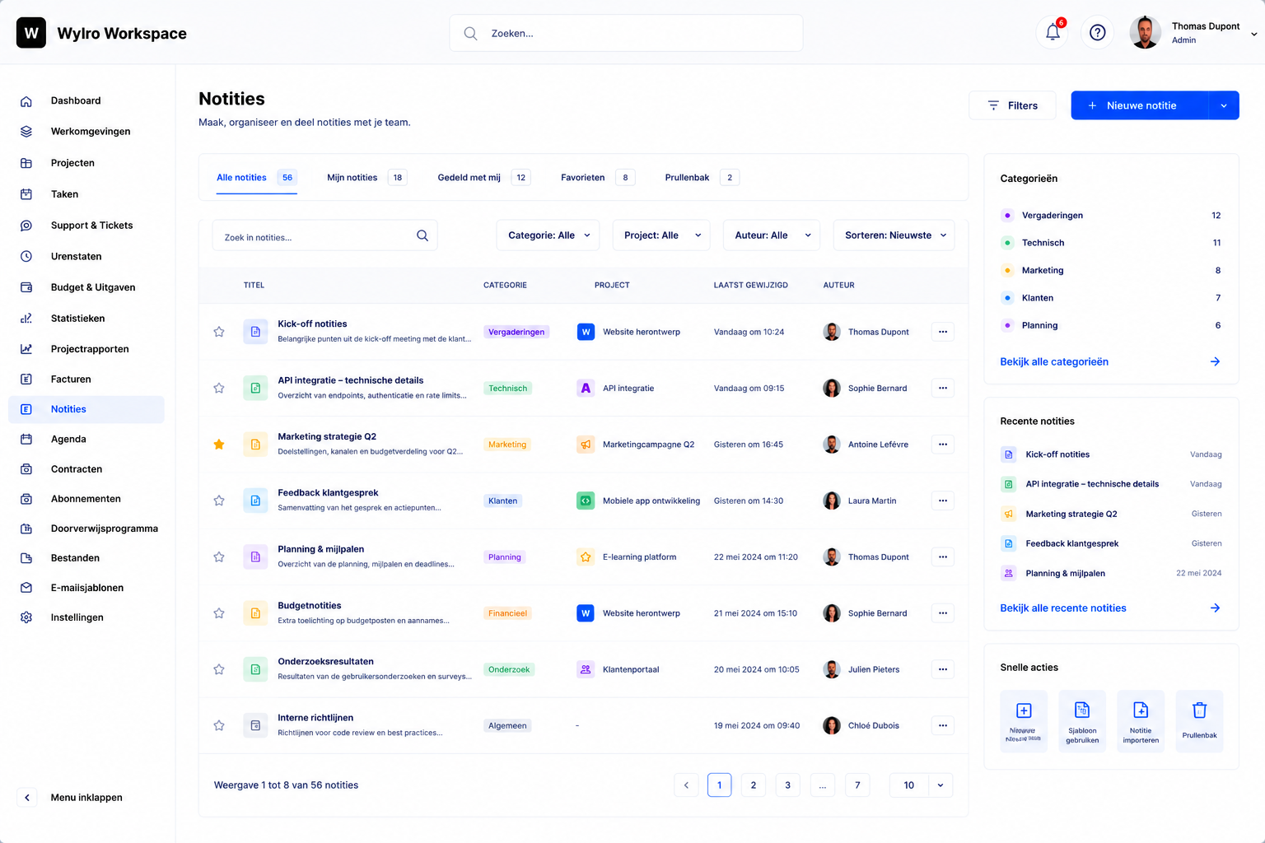Screen dimensions: 1265x843
Task: Open the Categorie: Alle dropdown
Action: click(x=548, y=235)
